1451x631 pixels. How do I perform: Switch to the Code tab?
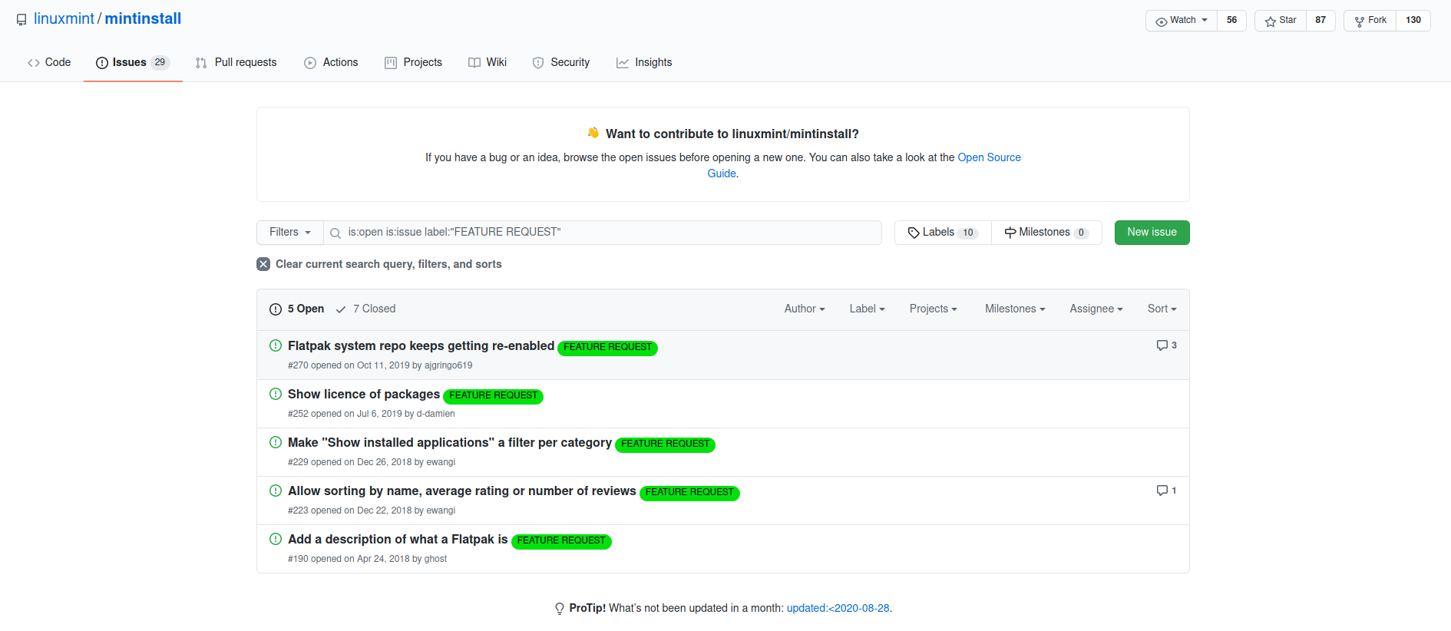point(49,62)
